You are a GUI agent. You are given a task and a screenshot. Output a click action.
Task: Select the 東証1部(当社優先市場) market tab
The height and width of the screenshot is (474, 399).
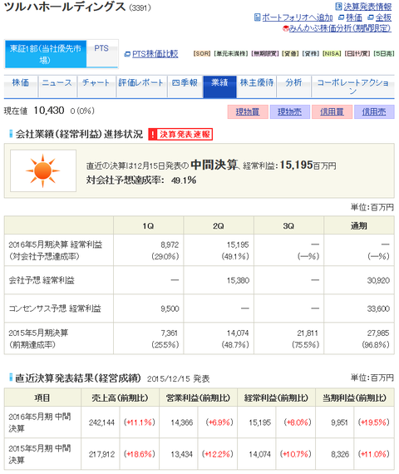coord(46,54)
